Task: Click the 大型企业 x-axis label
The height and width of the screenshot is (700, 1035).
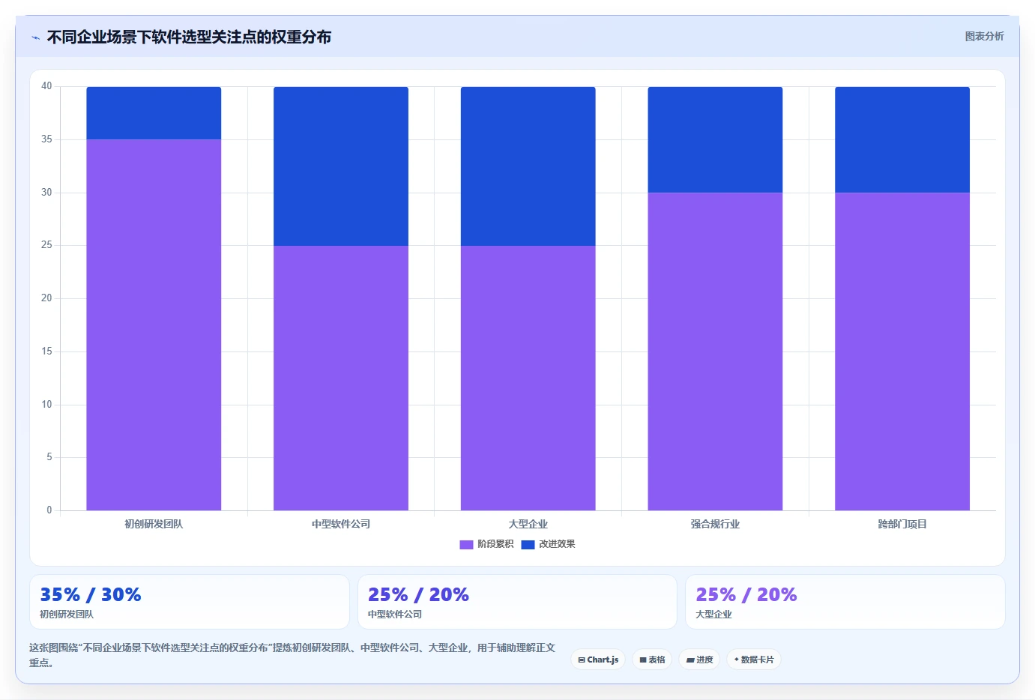Action: pos(528,524)
